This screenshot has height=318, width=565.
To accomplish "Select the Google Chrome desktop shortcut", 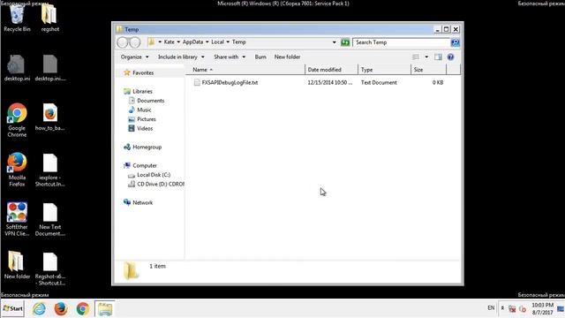I will click(17, 120).
